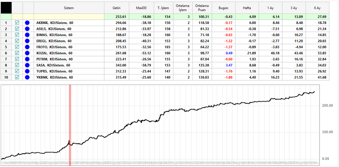The image size is (339, 167).
Task: Click the summary MaxDD value -18.86
Action: point(145,17)
